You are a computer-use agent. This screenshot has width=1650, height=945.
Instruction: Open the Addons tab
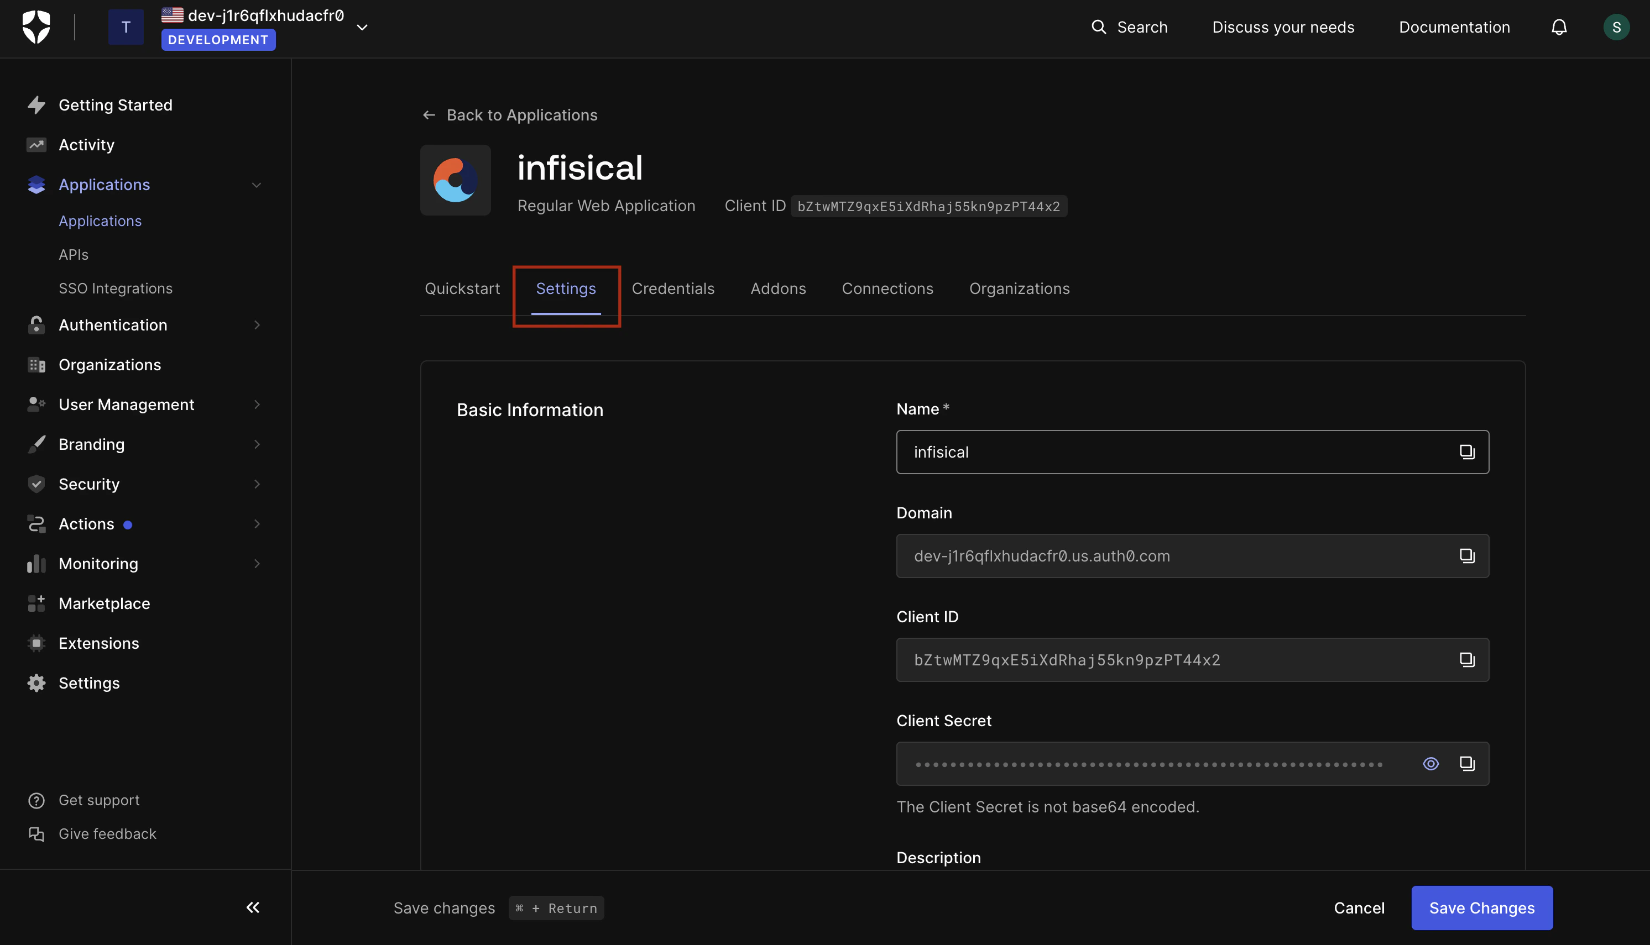778,289
